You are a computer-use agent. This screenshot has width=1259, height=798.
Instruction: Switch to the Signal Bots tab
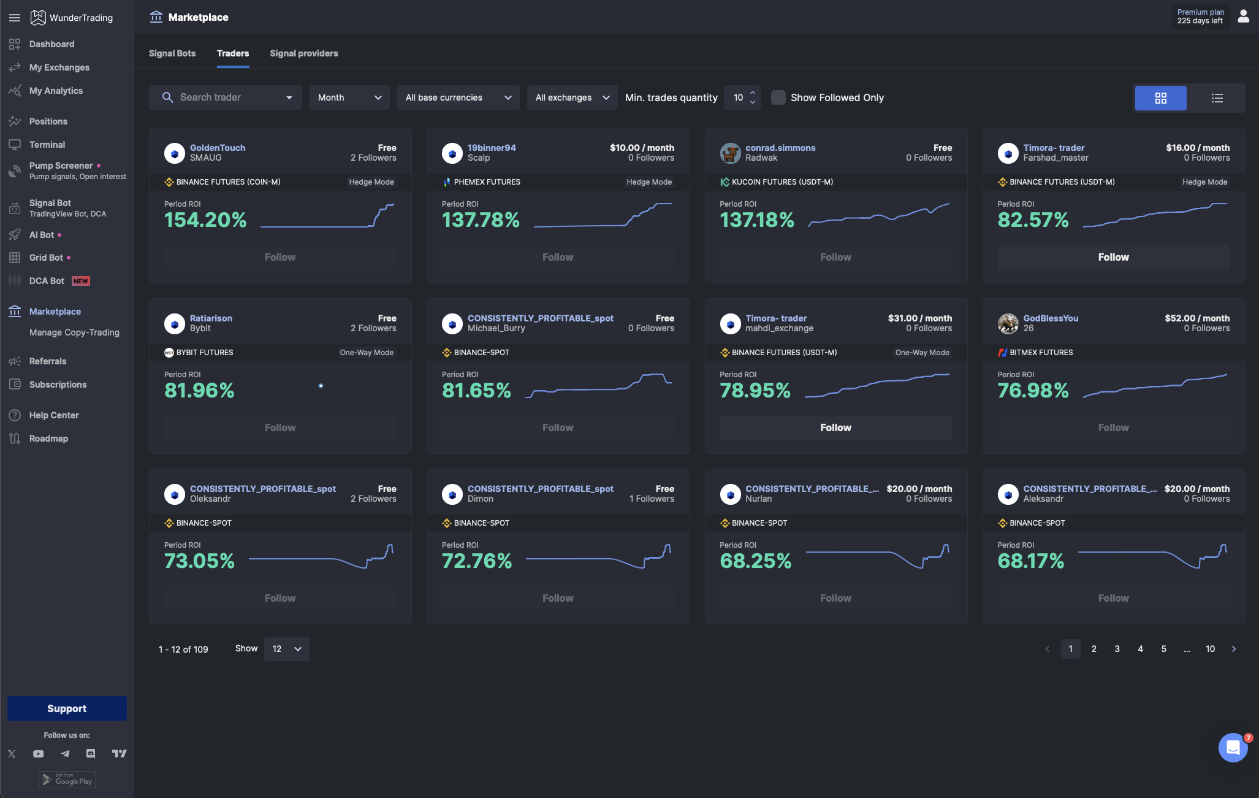pyautogui.click(x=172, y=53)
